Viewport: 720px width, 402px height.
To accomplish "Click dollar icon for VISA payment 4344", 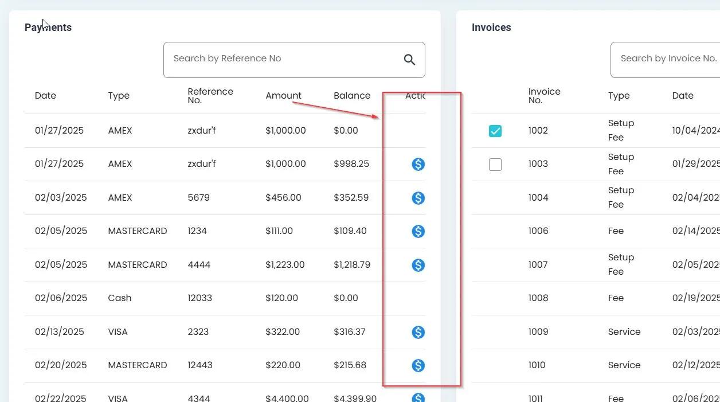I will click(418, 397).
